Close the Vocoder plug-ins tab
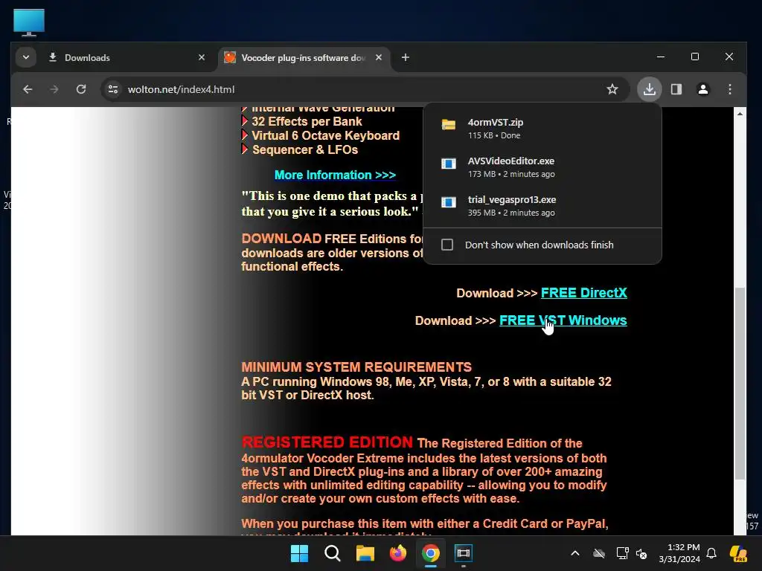 [x=379, y=58]
